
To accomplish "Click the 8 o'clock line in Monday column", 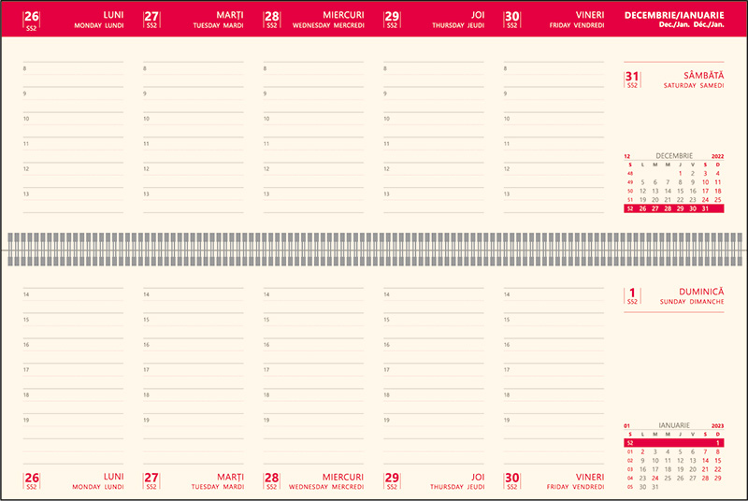I will coord(74,69).
